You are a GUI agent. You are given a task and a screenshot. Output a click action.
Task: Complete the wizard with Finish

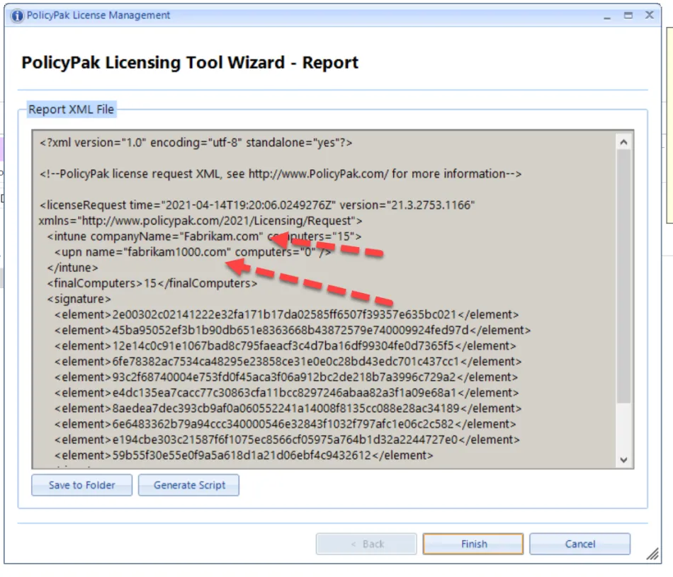coord(473,544)
